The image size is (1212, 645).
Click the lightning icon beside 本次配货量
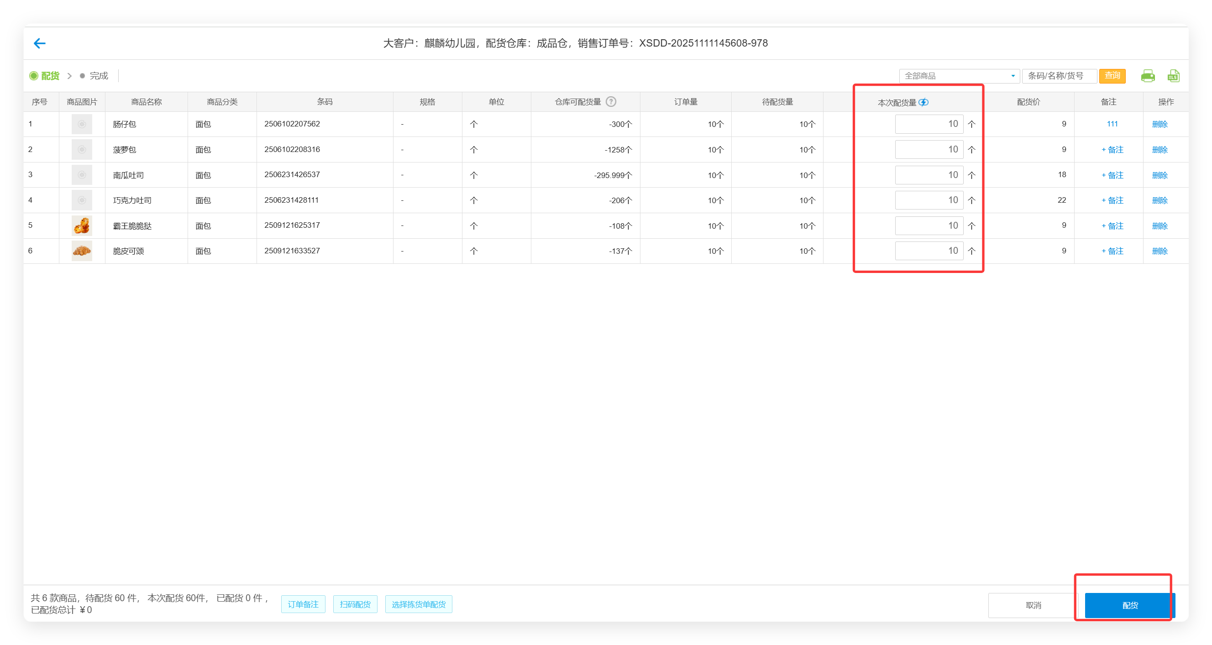[923, 102]
